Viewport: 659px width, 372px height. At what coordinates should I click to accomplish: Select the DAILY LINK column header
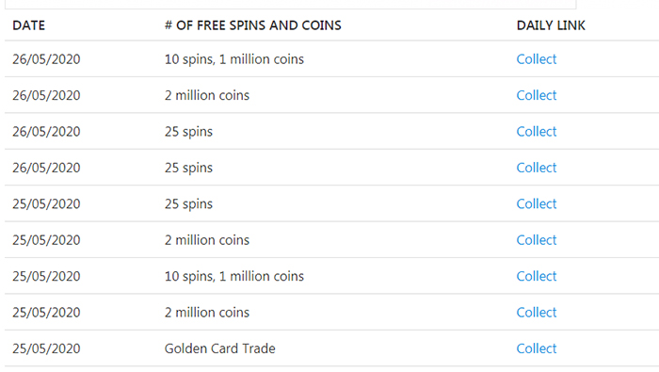tap(551, 25)
